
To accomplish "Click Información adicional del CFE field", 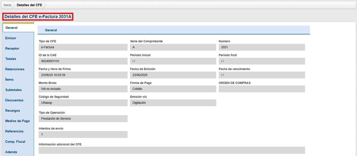I will tap(172, 150).
